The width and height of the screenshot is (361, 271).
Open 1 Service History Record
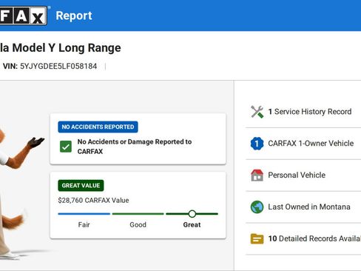(x=303, y=112)
